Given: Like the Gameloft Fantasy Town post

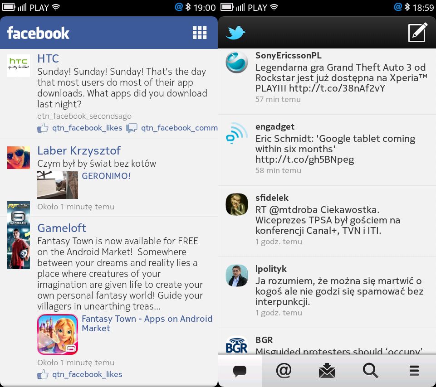Looking at the screenshot, I should pyautogui.click(x=80, y=374).
